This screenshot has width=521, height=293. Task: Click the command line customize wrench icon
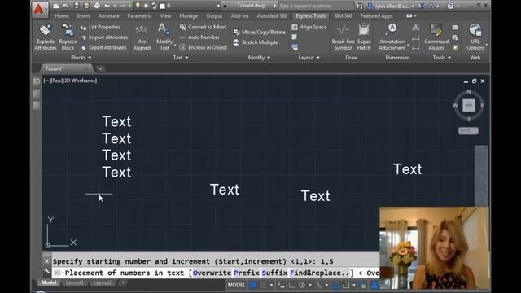point(47,272)
